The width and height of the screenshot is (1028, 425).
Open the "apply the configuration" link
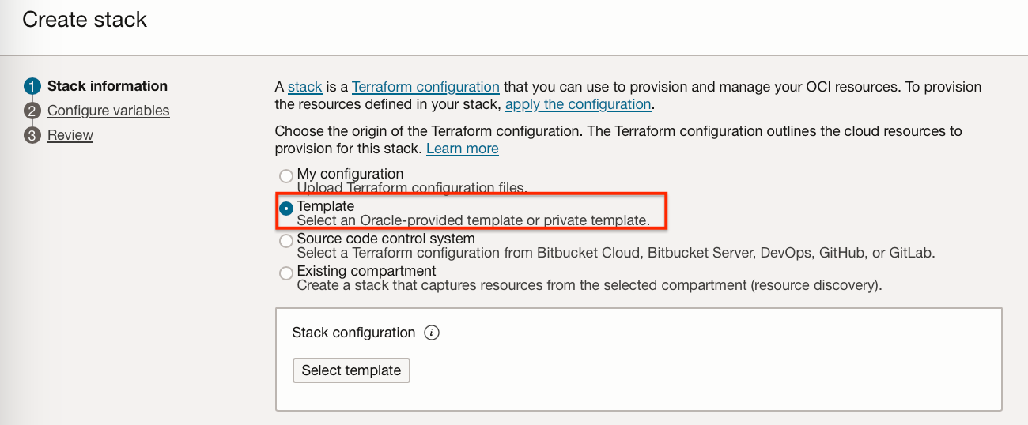[578, 104]
